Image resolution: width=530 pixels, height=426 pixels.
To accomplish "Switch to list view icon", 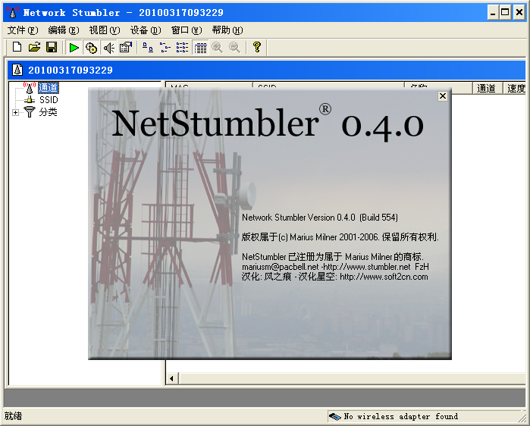I will [183, 48].
